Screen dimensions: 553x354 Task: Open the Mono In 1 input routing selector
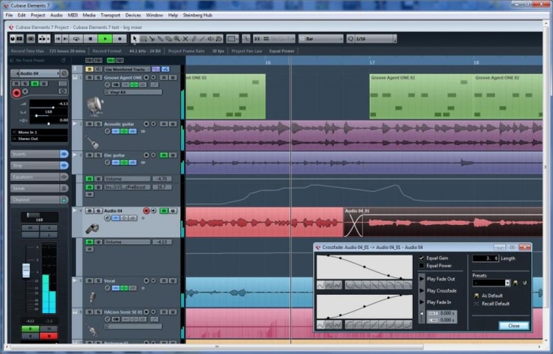click(x=39, y=132)
